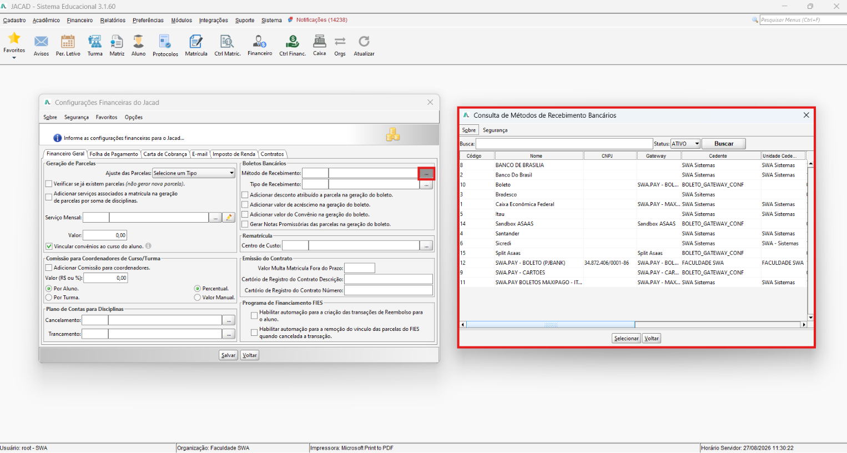
Task: Click the Pesquisar Menus search field
Action: point(803,20)
